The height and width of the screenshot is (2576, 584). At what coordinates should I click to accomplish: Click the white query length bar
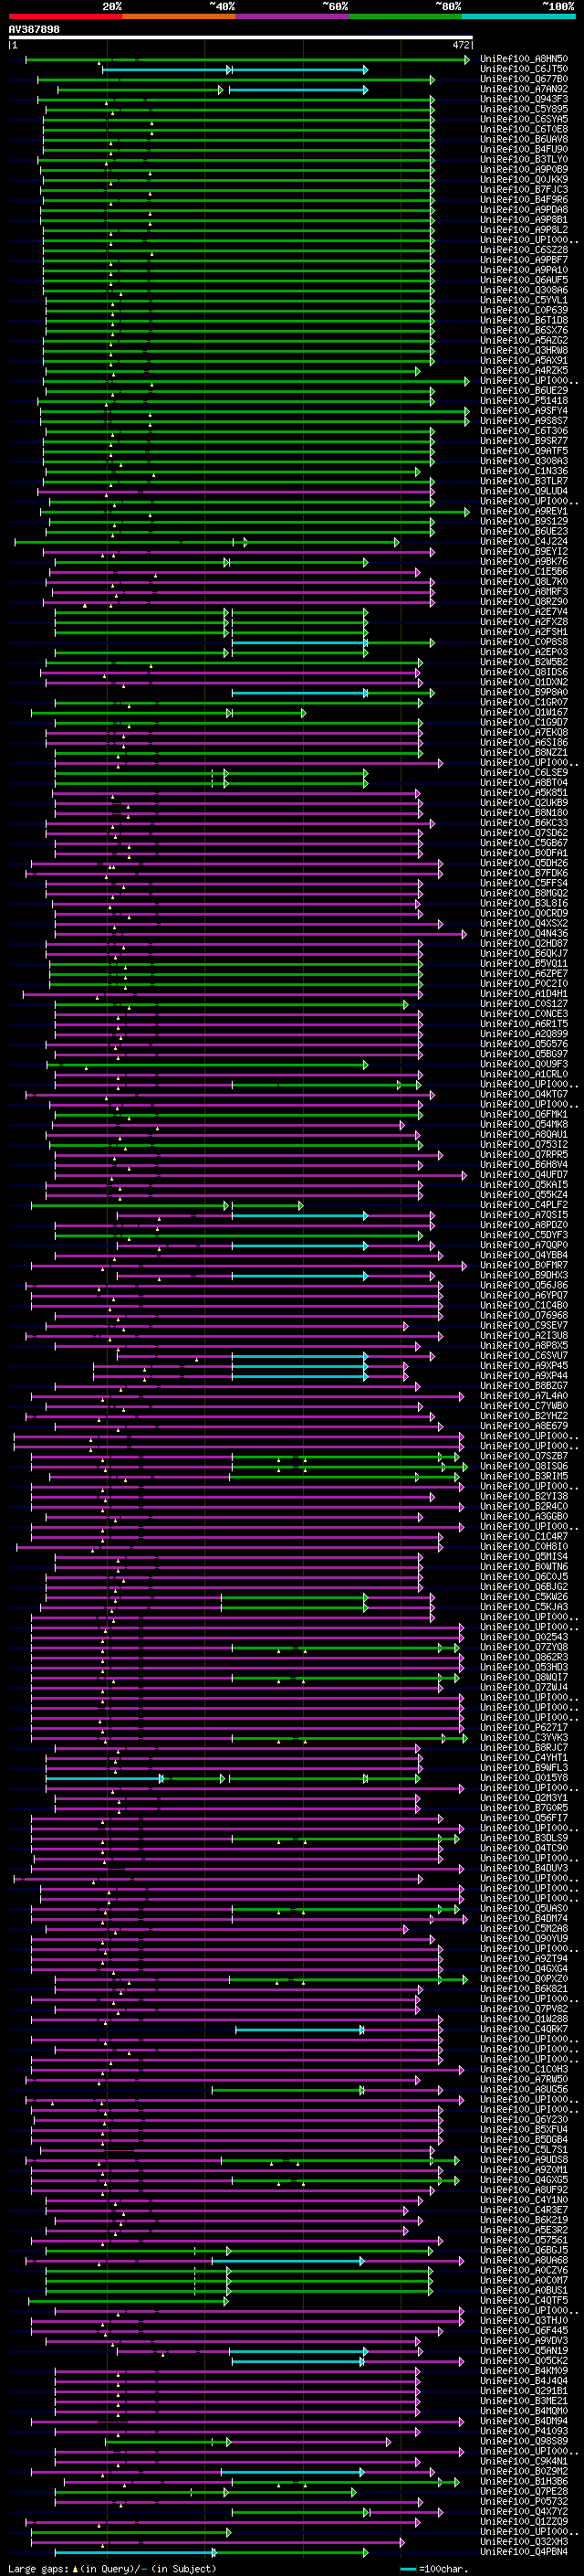click(241, 37)
